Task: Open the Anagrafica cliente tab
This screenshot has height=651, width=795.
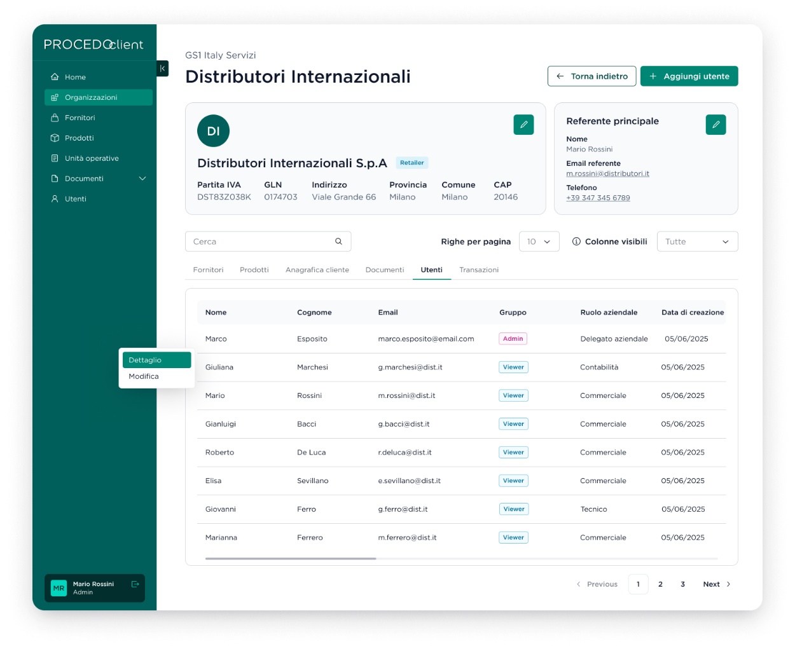Action: pyautogui.click(x=317, y=270)
